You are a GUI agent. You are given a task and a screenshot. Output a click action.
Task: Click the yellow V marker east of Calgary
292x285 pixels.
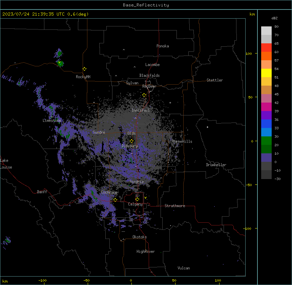coord(145,198)
